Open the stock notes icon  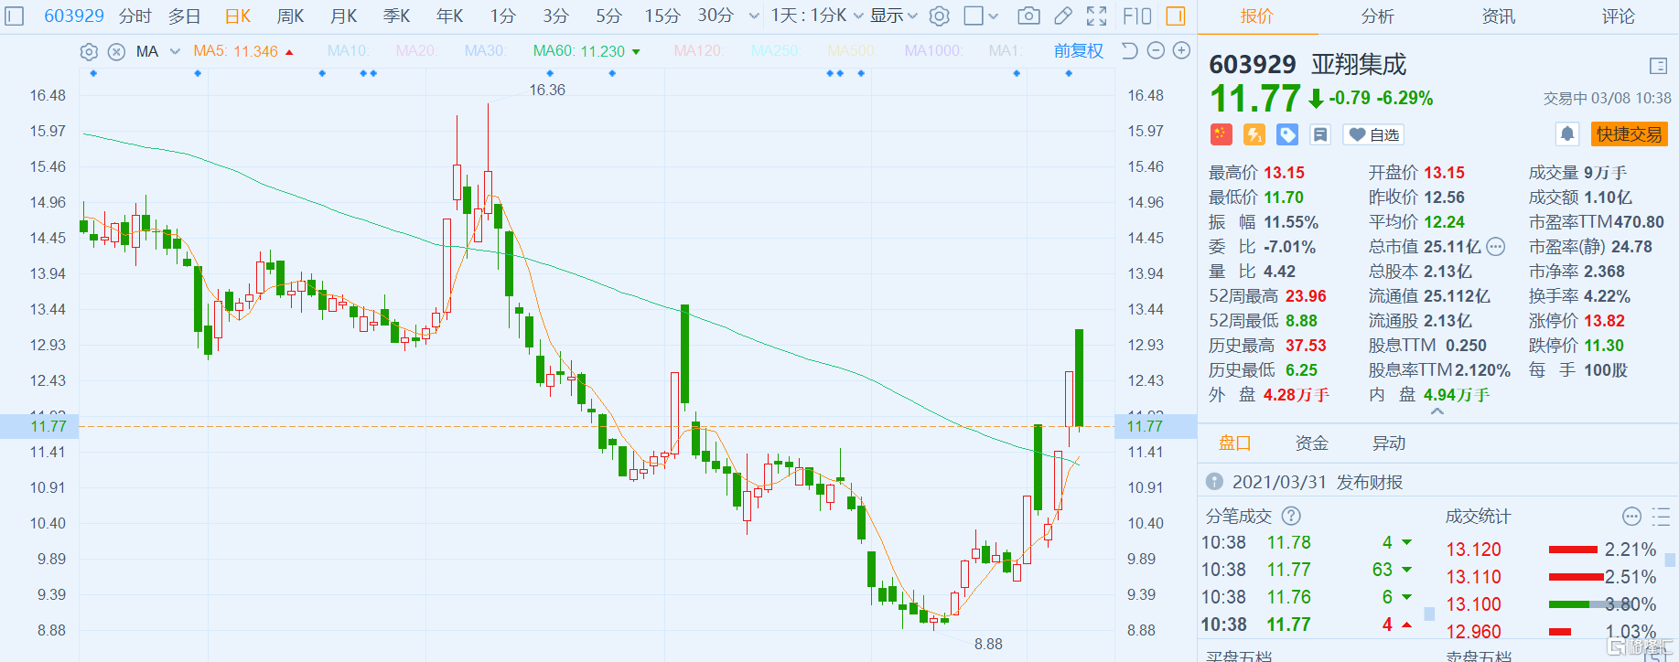click(1319, 134)
